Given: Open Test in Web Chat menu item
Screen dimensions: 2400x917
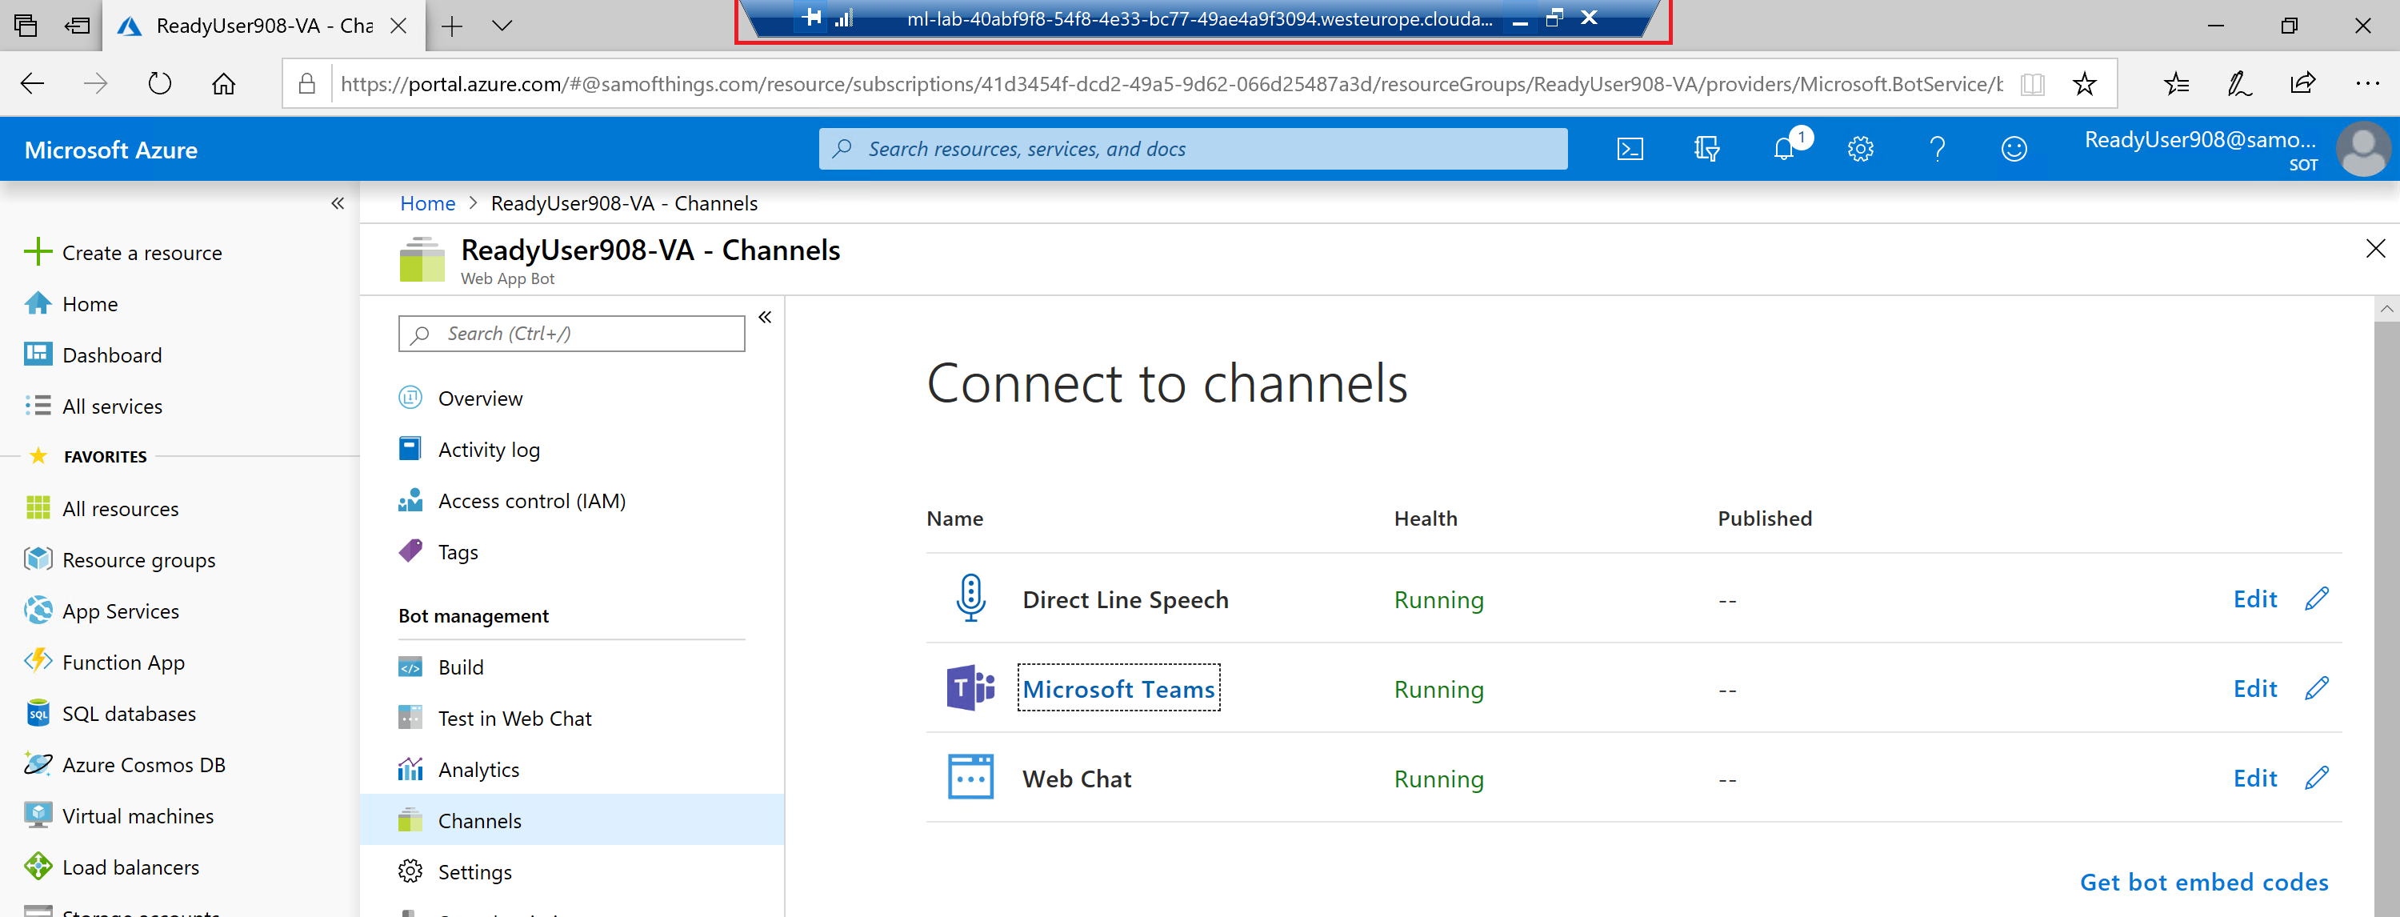Looking at the screenshot, I should click(x=514, y=719).
